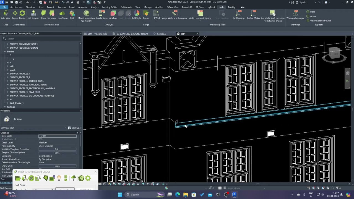Open the Fit Wall tool

156,15
